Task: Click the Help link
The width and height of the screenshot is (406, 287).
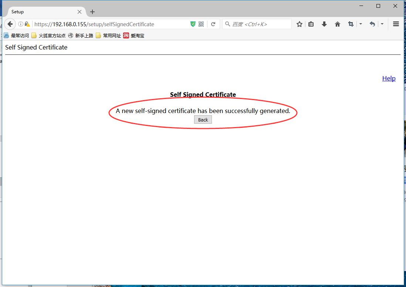Action: coord(389,78)
